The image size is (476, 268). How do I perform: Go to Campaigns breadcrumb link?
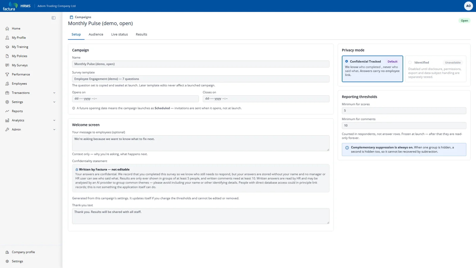pos(83,17)
